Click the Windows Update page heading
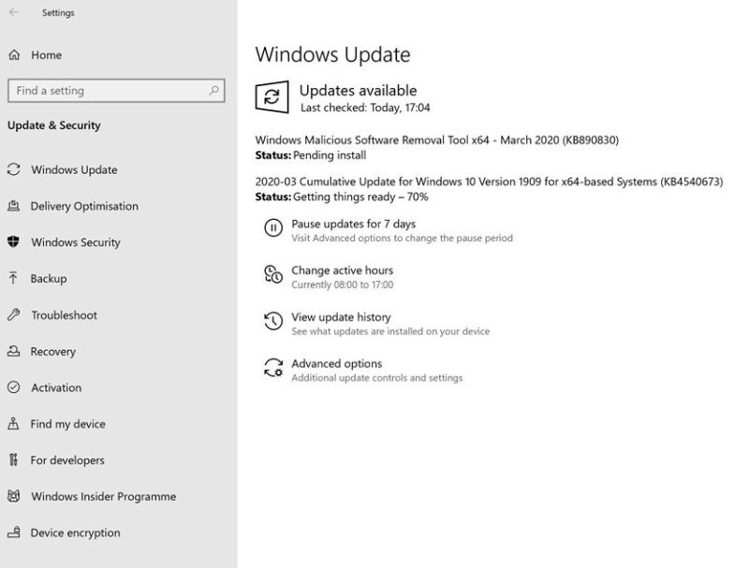 (332, 54)
